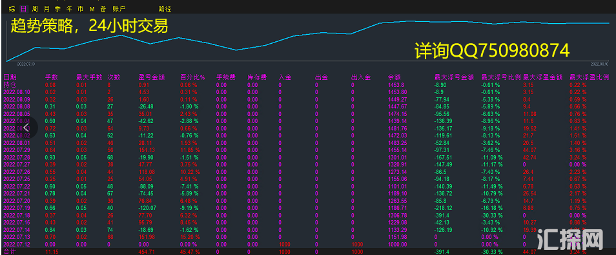Click the 45.47 % total percentage cell
The width and height of the screenshot is (616, 255).
point(190,252)
